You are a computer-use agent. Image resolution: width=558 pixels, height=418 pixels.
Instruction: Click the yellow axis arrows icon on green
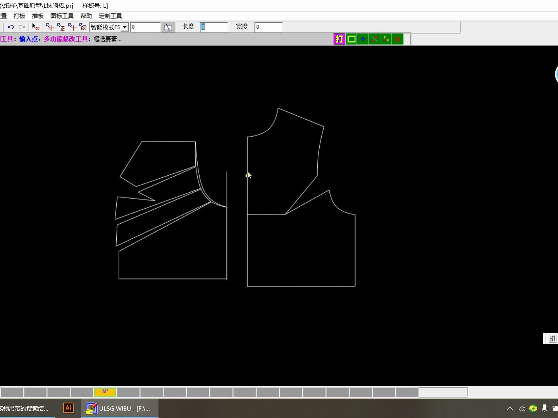pos(386,39)
